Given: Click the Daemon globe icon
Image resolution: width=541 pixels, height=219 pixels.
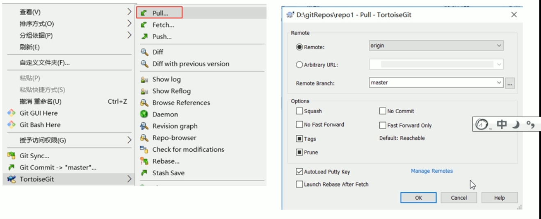Looking at the screenshot, I should (144, 114).
